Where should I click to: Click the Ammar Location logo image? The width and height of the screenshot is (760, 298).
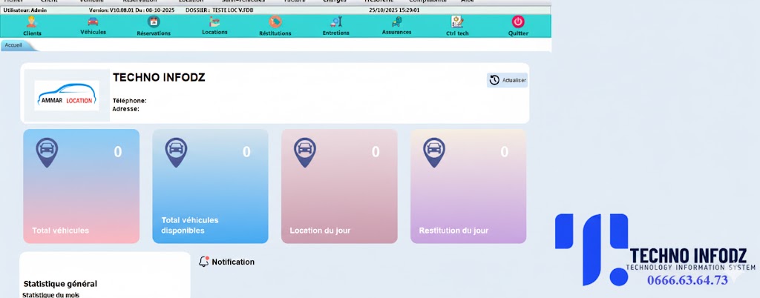tap(67, 96)
